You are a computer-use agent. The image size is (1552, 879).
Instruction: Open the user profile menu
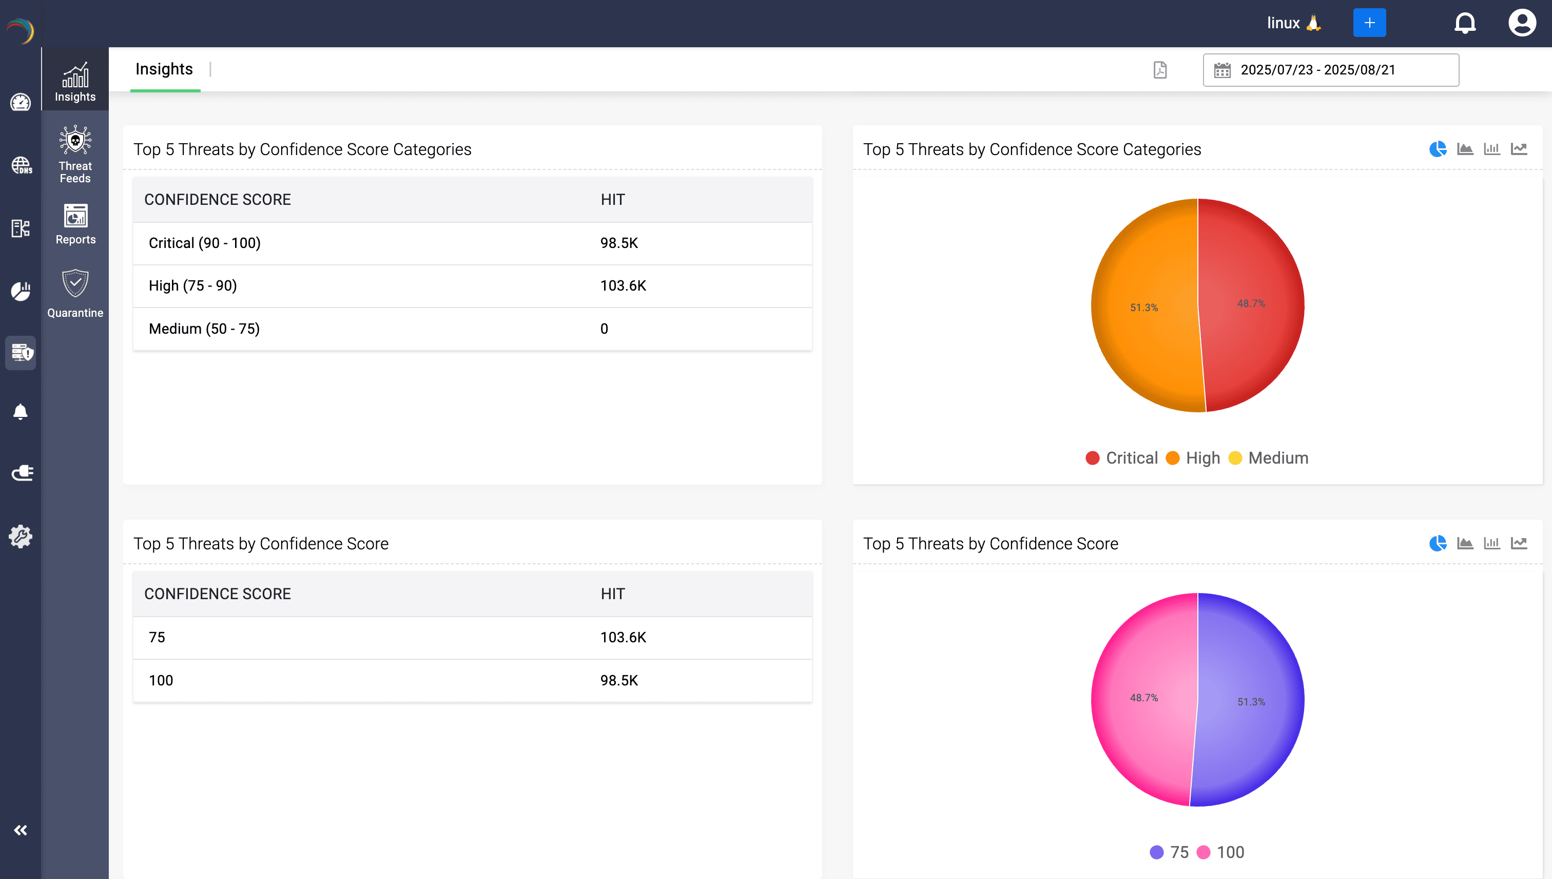click(x=1522, y=23)
